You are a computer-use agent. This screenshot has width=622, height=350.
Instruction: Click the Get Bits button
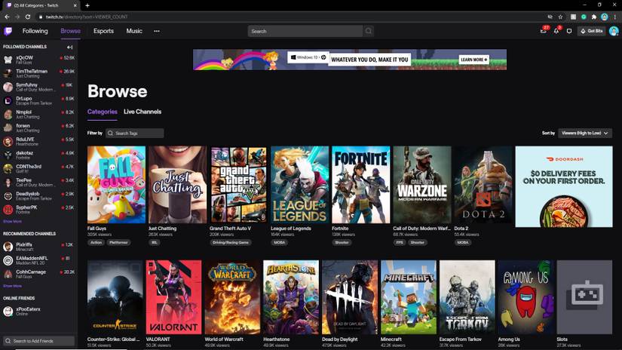point(591,31)
